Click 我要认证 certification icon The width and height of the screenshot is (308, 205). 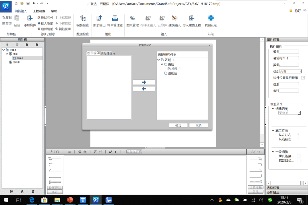(x=211, y=18)
